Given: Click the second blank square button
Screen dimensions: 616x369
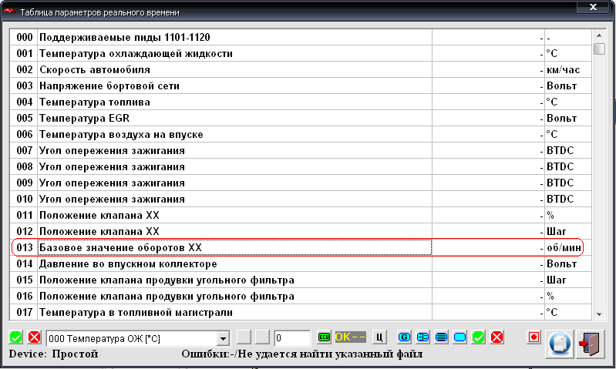Looking at the screenshot, I should [x=262, y=337].
